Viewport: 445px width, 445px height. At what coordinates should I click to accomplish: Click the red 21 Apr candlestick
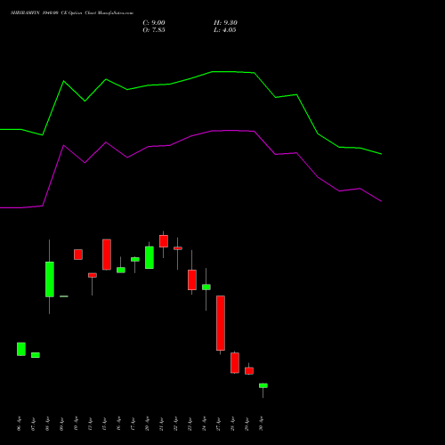pyautogui.click(x=164, y=241)
